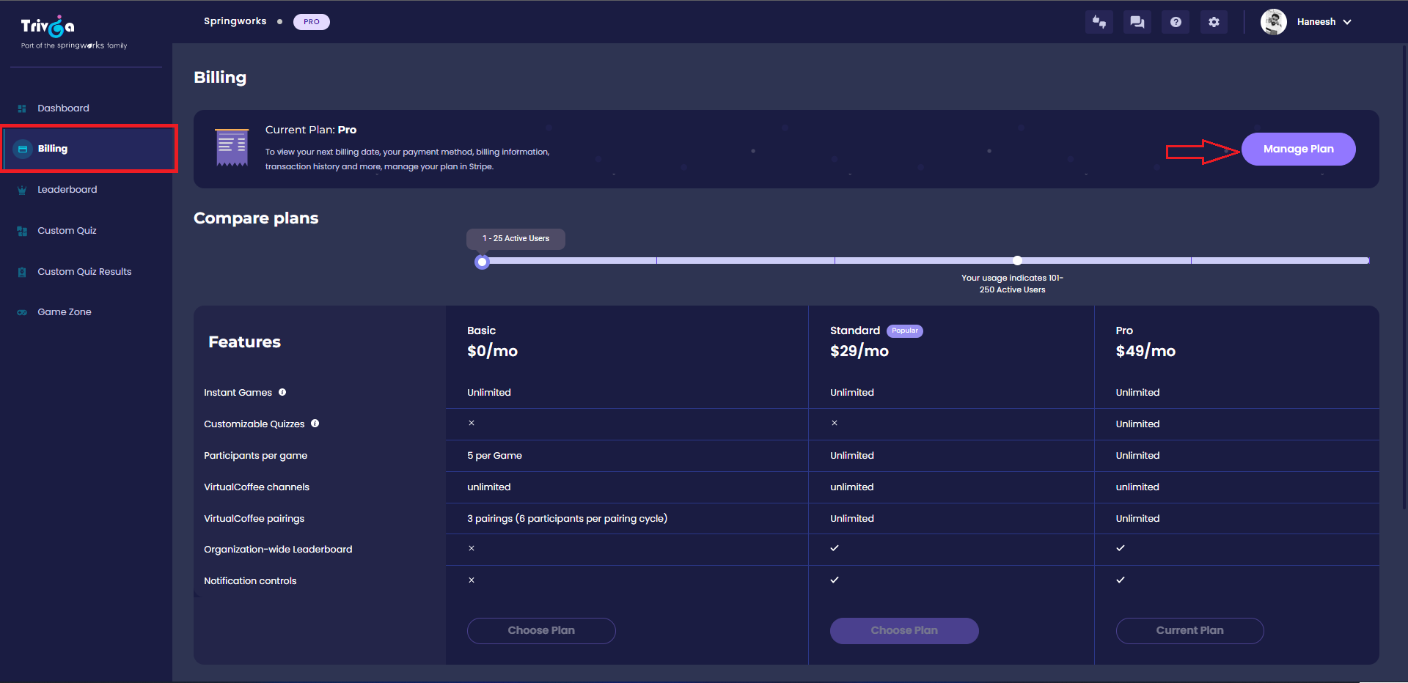
Task: Open the chat messages icon
Action: click(x=1137, y=22)
